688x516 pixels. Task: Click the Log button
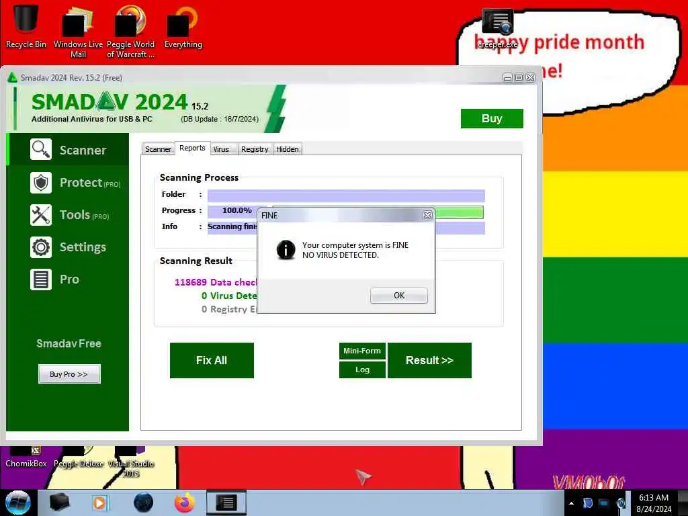coord(362,370)
